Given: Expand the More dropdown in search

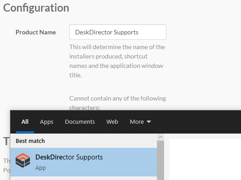Looking at the screenshot, I should 140,122.
